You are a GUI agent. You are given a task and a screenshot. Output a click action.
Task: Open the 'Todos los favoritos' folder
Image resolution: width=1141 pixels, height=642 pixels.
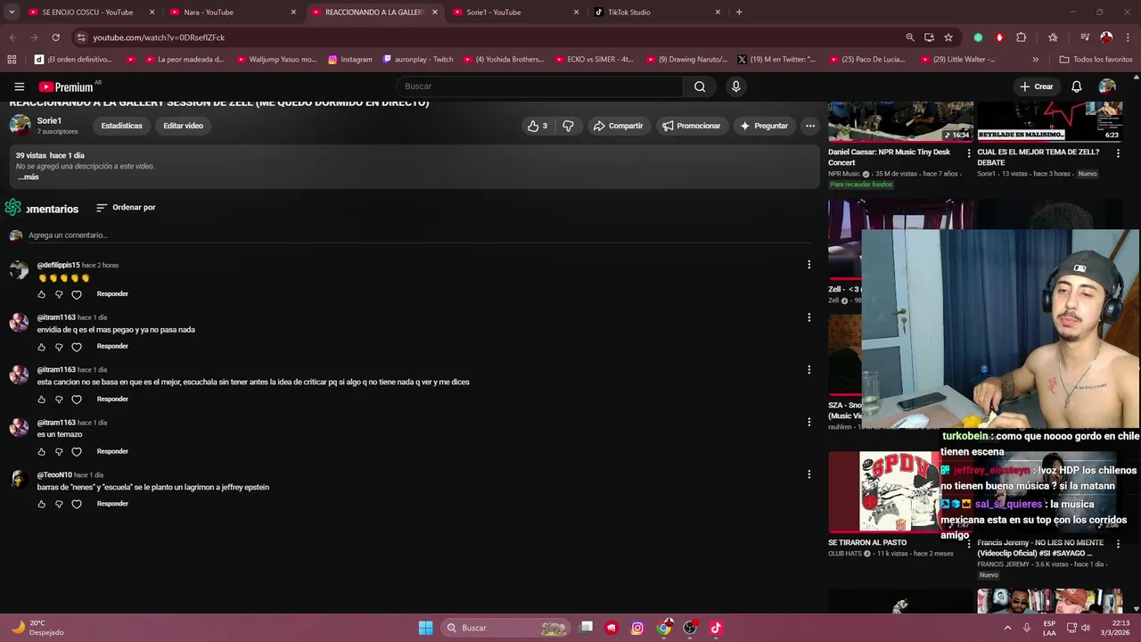point(1096,60)
